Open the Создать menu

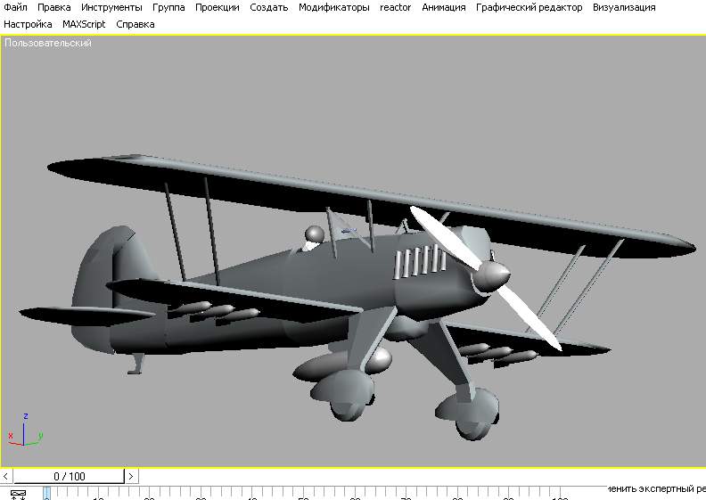[269, 8]
